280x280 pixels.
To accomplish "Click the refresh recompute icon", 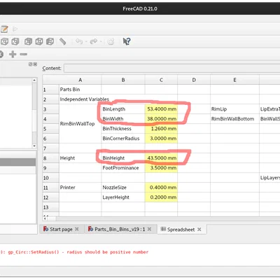I will (x=111, y=41).
